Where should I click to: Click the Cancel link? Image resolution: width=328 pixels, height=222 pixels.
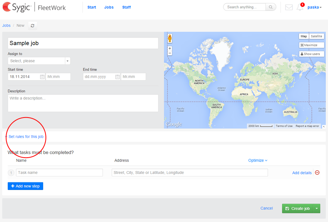pyautogui.click(x=267, y=208)
